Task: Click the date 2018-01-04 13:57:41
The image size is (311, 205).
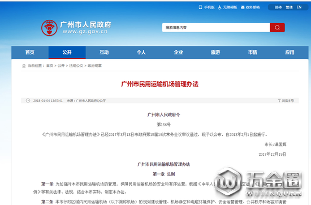Action: tap(48, 101)
